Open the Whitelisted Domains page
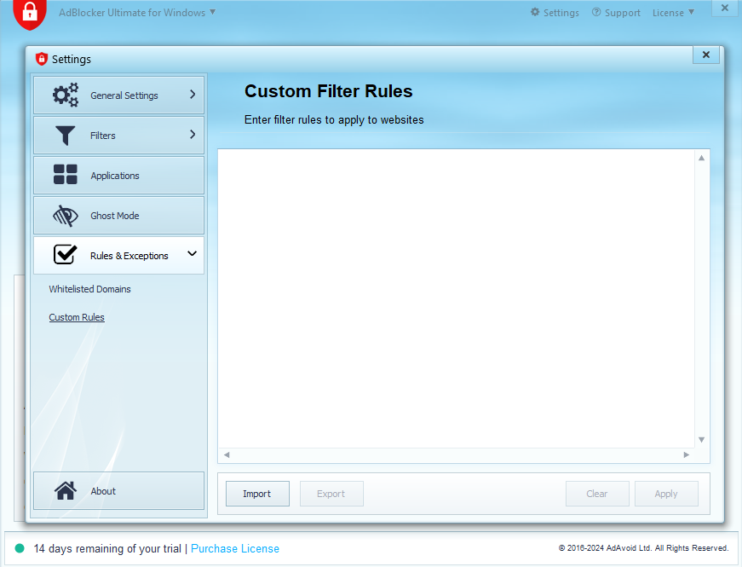Image resolution: width=742 pixels, height=567 pixels. (x=89, y=289)
